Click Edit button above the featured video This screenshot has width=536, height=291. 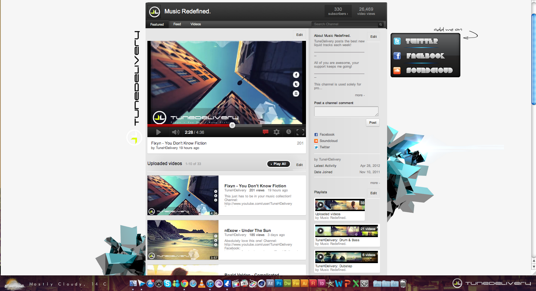pyautogui.click(x=299, y=35)
